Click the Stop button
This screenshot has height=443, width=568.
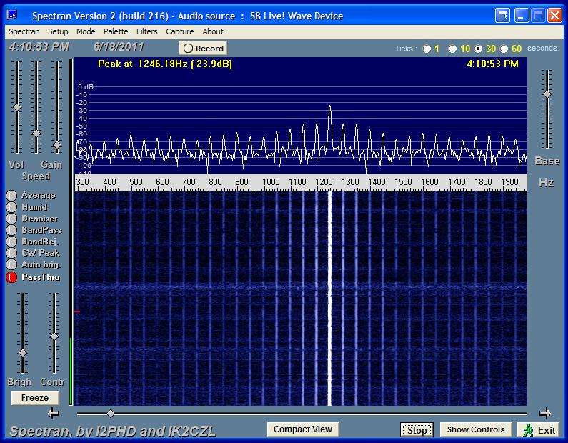(417, 430)
